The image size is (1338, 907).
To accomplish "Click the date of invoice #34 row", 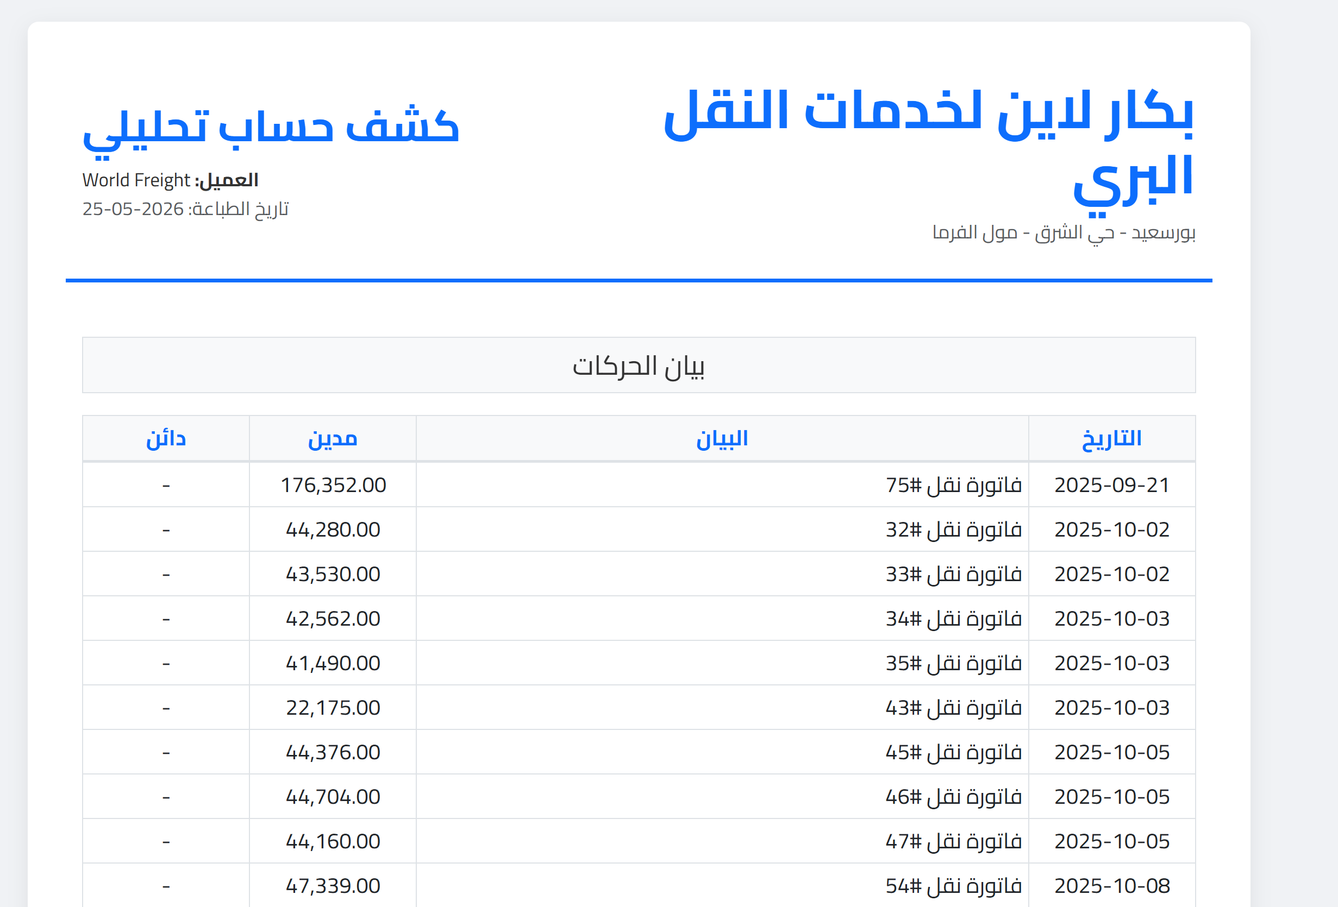I will click(1112, 619).
